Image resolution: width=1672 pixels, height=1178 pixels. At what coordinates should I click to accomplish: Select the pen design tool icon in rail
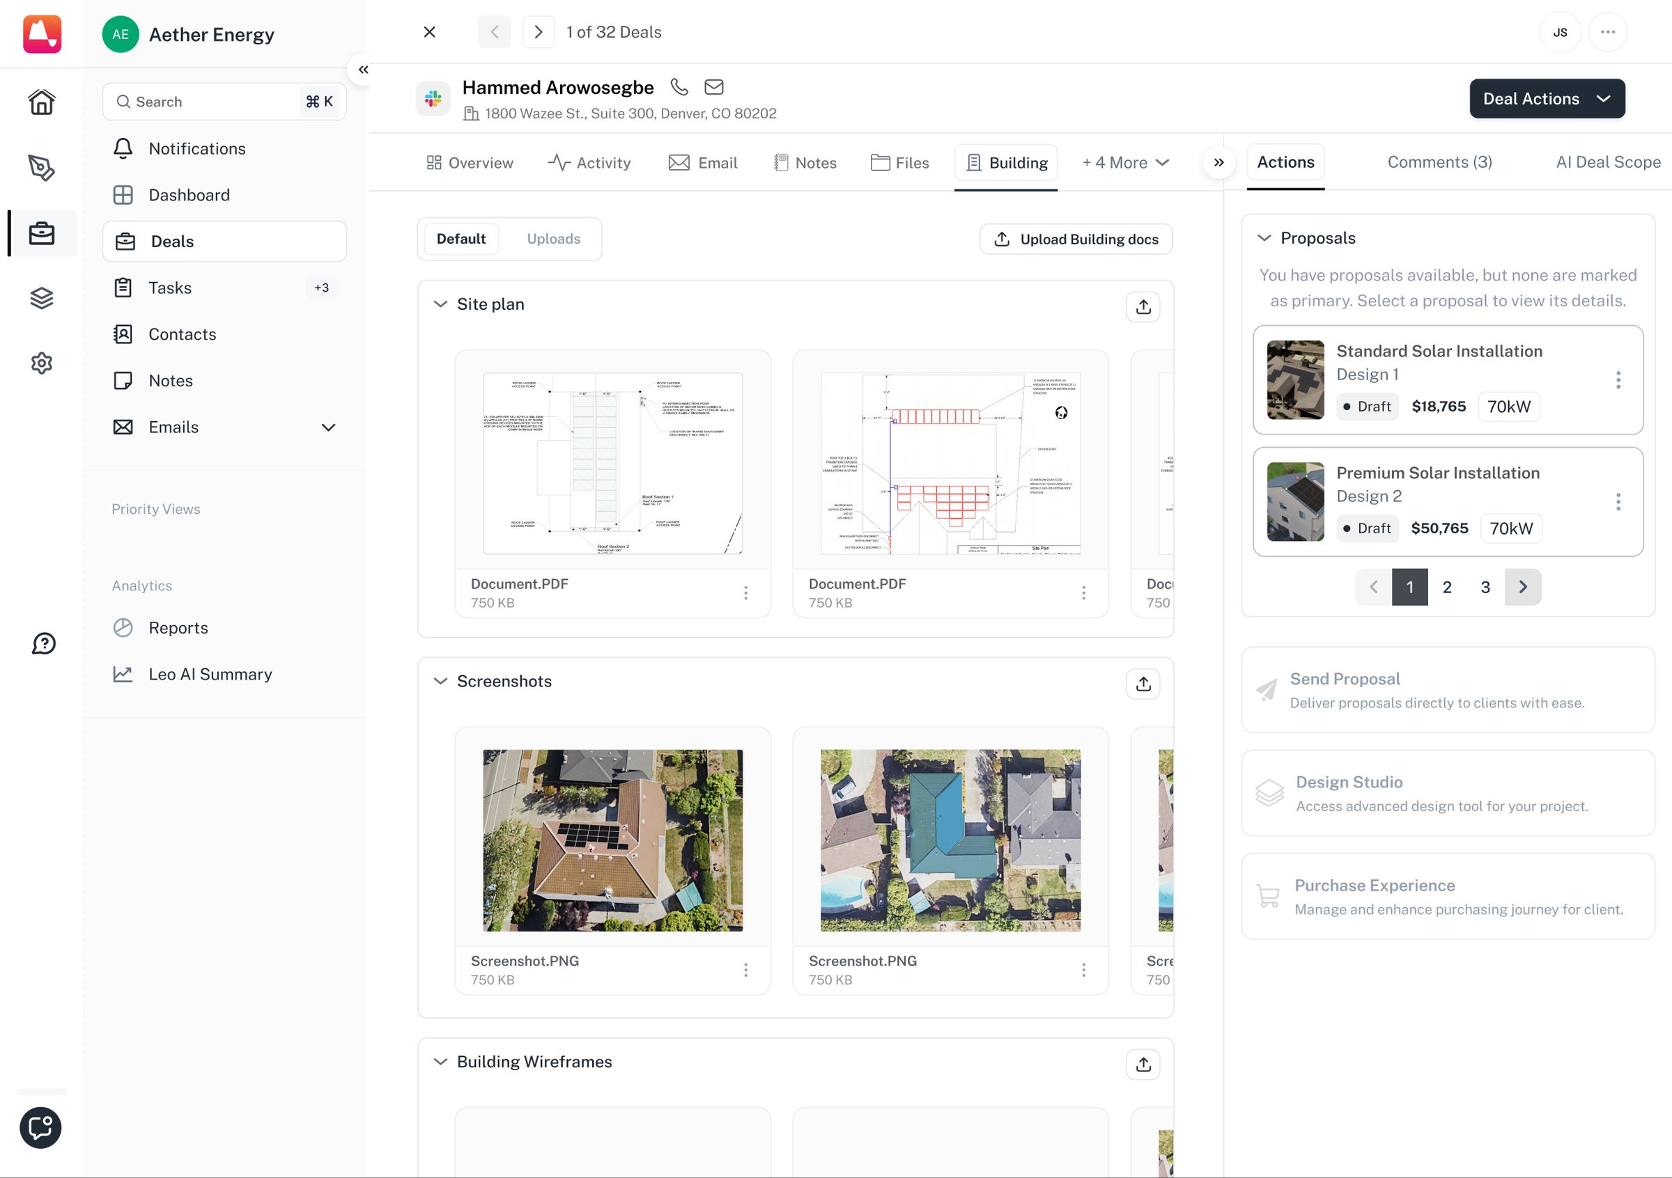[x=42, y=167]
